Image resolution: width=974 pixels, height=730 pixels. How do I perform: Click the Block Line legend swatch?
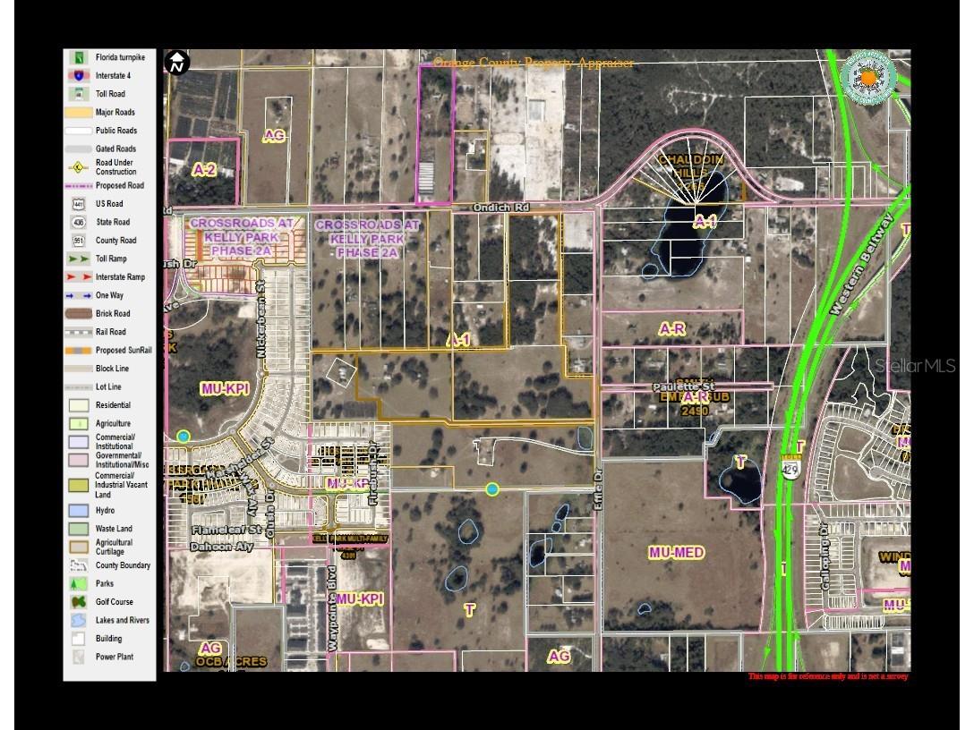(x=79, y=369)
